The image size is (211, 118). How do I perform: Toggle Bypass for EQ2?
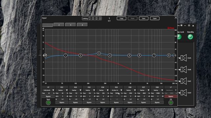pos(75,102)
